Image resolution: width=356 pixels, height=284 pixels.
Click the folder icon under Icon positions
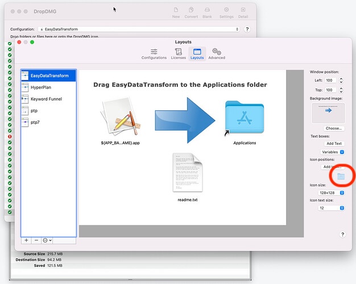point(341,176)
